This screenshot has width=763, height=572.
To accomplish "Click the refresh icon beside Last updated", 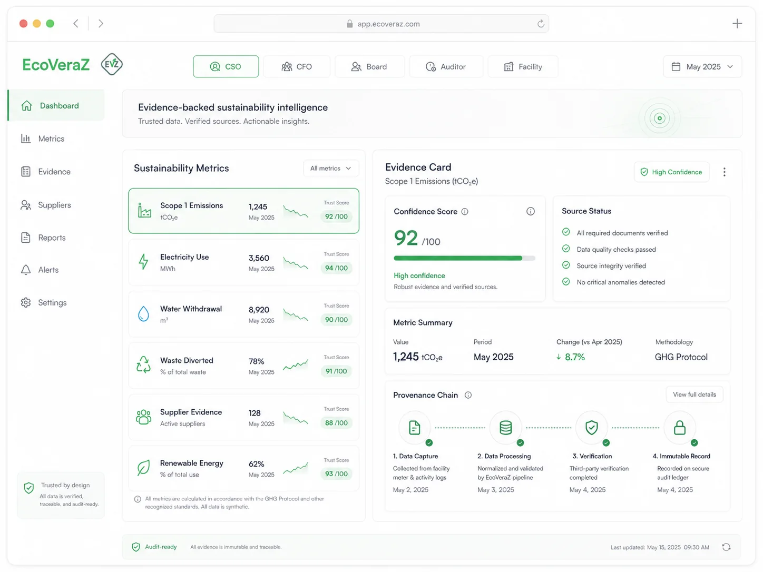I will coord(726,547).
